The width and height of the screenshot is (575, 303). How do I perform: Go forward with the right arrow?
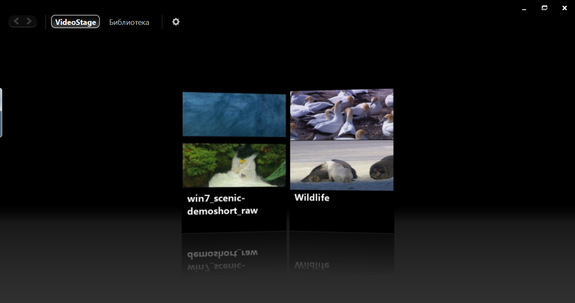(x=29, y=21)
